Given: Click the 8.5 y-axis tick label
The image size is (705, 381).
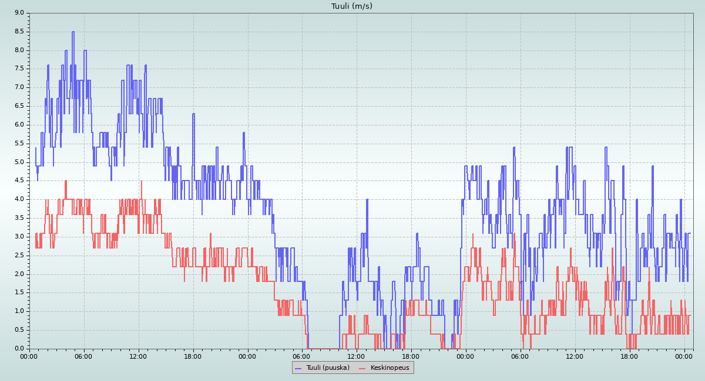Looking at the screenshot, I should 19,31.
